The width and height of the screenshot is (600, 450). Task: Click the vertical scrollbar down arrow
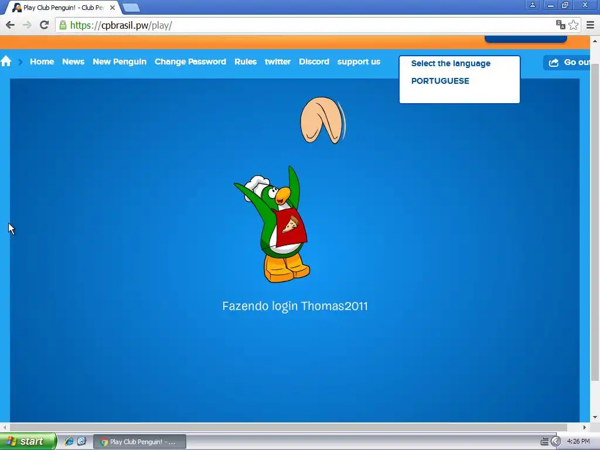coord(595,418)
